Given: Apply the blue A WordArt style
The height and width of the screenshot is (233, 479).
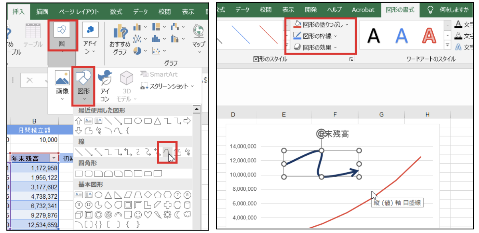Looking at the screenshot, I should [402, 36].
